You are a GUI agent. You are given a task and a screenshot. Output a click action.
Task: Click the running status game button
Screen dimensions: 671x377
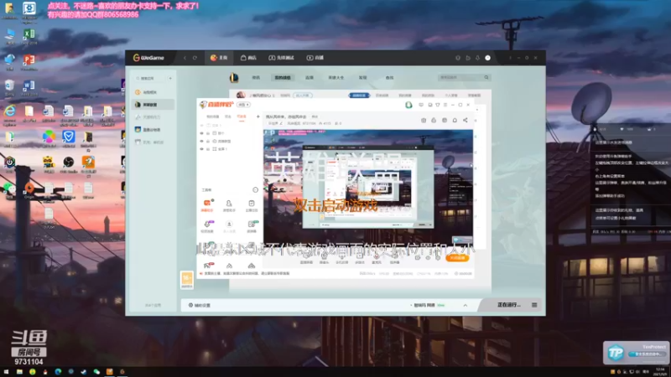(x=508, y=305)
